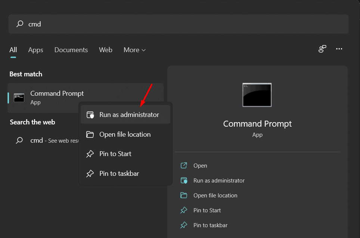Click Open in the right details panel

click(x=200, y=166)
